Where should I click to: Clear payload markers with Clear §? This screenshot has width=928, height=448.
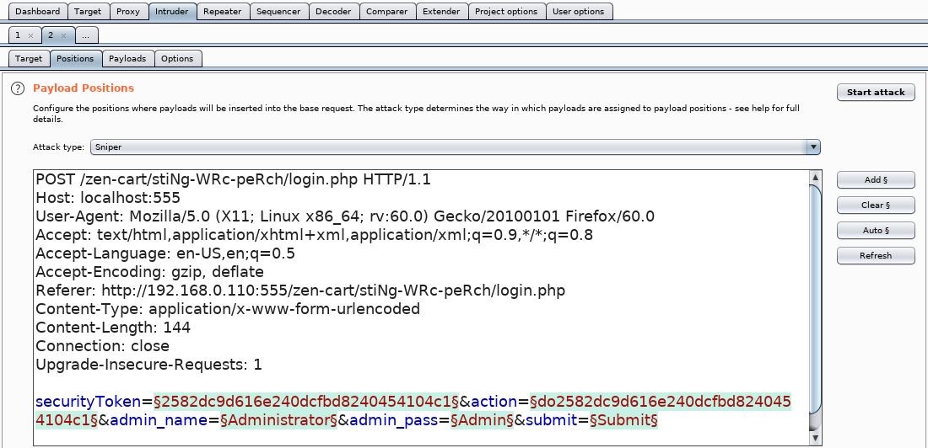point(876,205)
